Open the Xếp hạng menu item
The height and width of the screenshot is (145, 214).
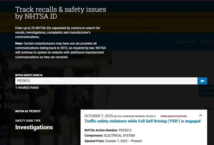[186, 42]
